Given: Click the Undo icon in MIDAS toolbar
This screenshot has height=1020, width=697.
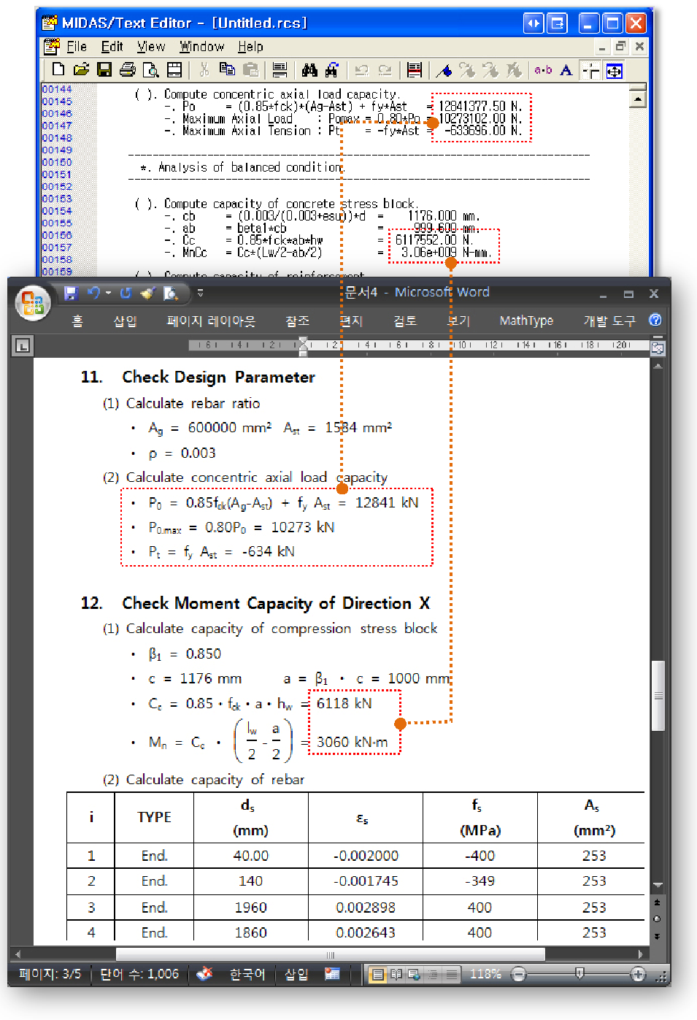Looking at the screenshot, I should point(362,70).
